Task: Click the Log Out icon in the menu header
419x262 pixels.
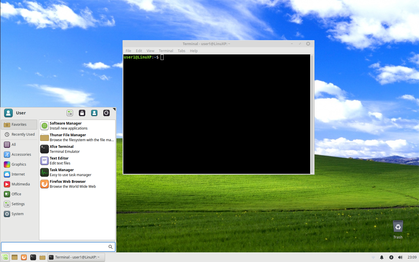Action: click(106, 113)
